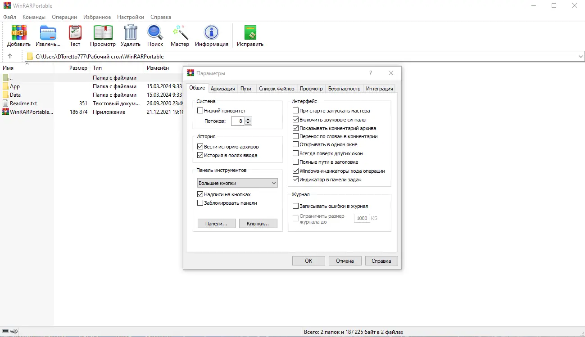Open the Операции menu
Viewport: 585px width, 337px height.
pyautogui.click(x=64, y=17)
